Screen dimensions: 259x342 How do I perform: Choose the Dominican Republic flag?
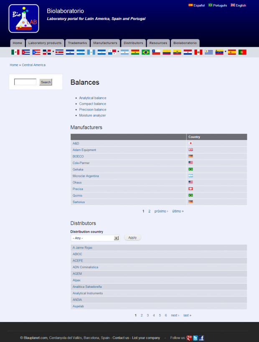pyautogui.click(x=47, y=52)
